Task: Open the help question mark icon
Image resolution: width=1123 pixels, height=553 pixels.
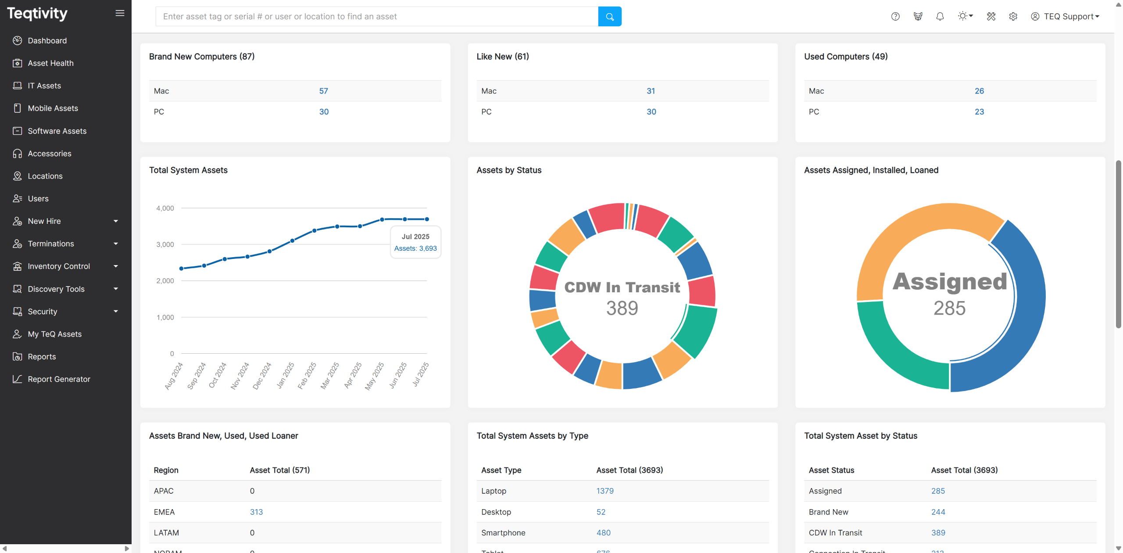Action: 895,17
